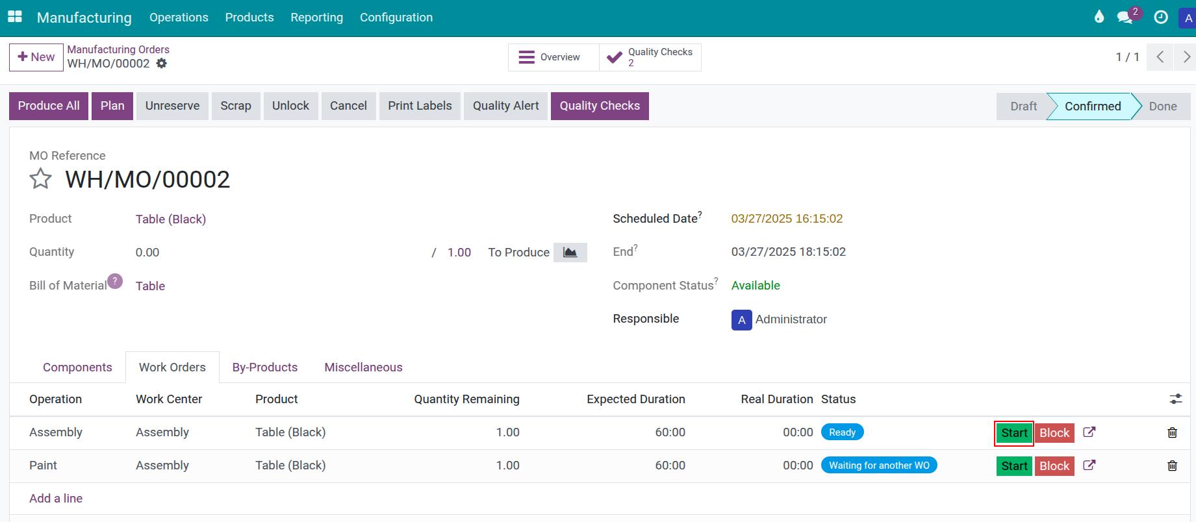The width and height of the screenshot is (1196, 522).
Task: Click the End date 03/27/2025 18:15:02
Action: point(789,252)
